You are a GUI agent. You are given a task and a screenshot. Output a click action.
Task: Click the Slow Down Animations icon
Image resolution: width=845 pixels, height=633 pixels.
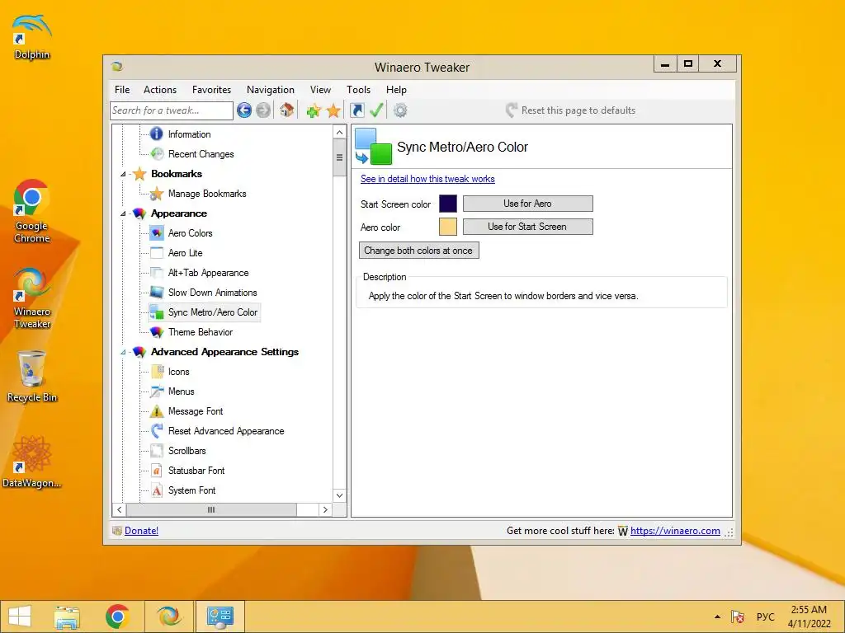click(x=157, y=293)
